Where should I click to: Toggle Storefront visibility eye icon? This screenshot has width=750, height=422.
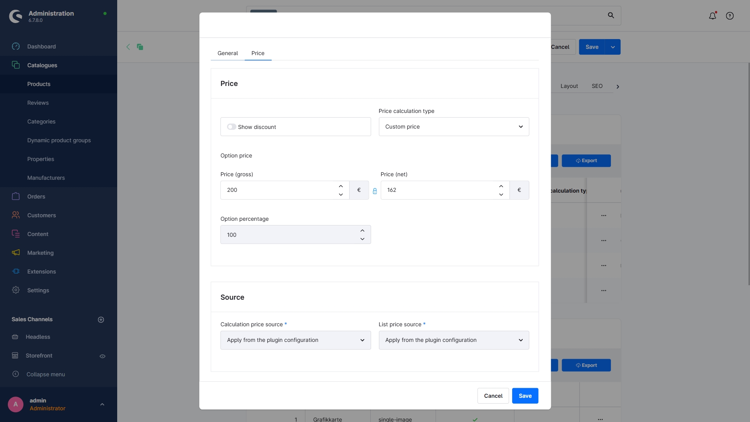(102, 356)
